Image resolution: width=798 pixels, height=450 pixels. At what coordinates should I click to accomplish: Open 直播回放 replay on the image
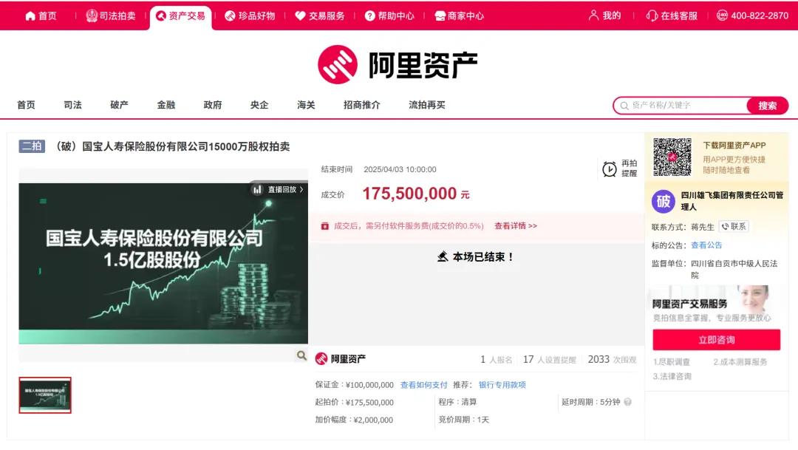[x=279, y=189]
